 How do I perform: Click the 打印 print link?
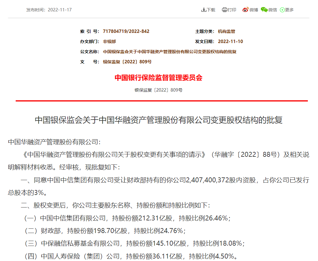232,10
